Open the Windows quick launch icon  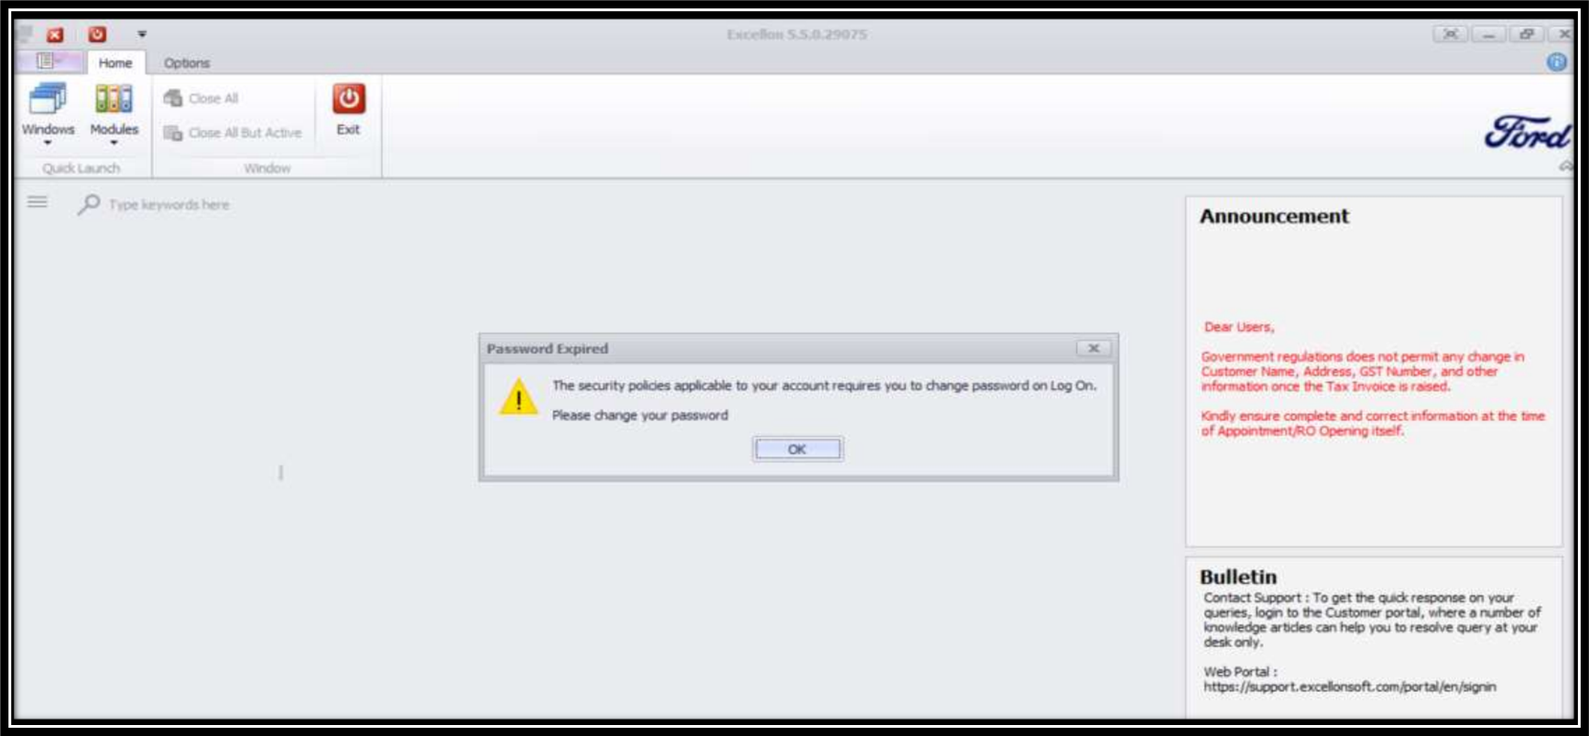tap(48, 99)
